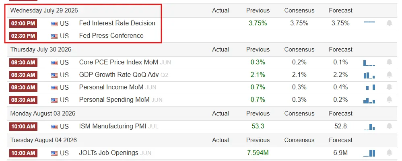
Task: Click forecast value 52.8 for ISM PMI
Action: [340, 126]
